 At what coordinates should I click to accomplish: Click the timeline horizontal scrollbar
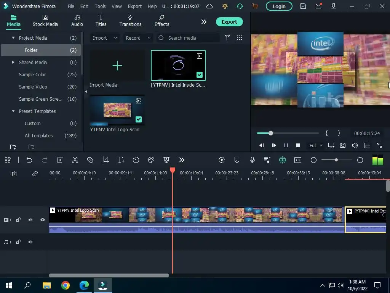pyautogui.click(x=109, y=275)
